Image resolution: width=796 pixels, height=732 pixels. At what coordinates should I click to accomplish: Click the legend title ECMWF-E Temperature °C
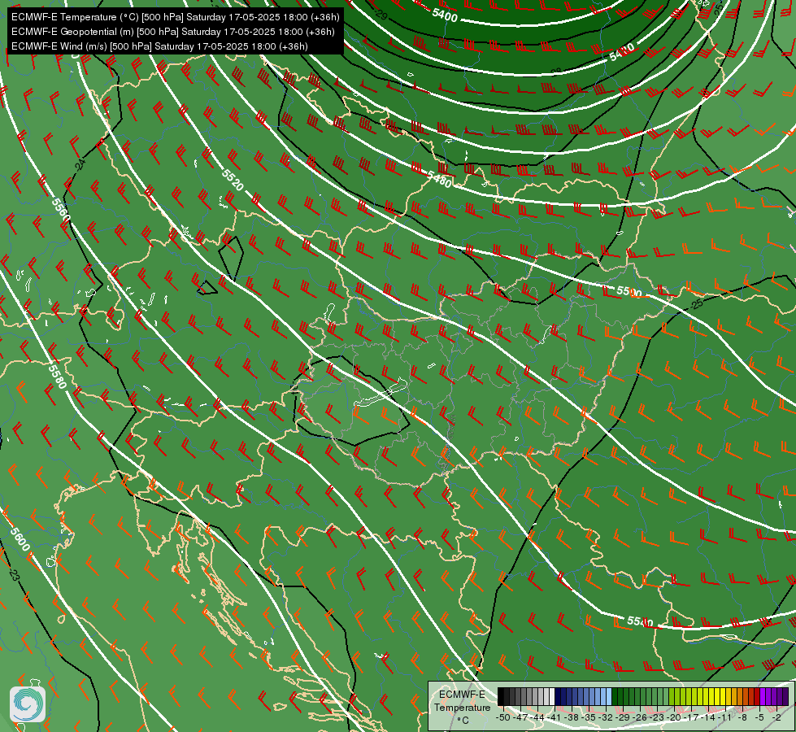[463, 707]
